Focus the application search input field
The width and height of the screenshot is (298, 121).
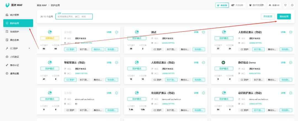pos(74,16)
